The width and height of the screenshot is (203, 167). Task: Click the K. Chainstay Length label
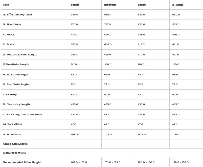pyautogui.click(x=17, y=105)
